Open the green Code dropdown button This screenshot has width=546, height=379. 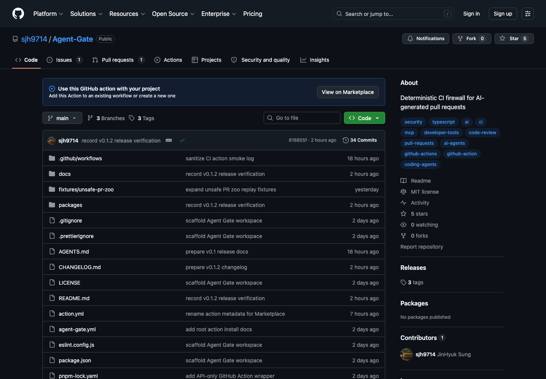pos(364,118)
